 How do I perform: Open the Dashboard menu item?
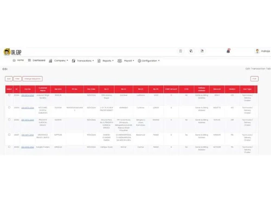39,60
